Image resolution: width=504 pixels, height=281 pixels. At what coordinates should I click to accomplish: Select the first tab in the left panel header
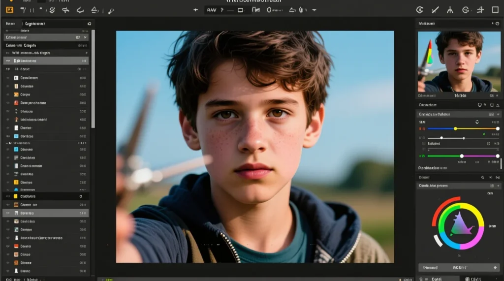tap(10, 24)
